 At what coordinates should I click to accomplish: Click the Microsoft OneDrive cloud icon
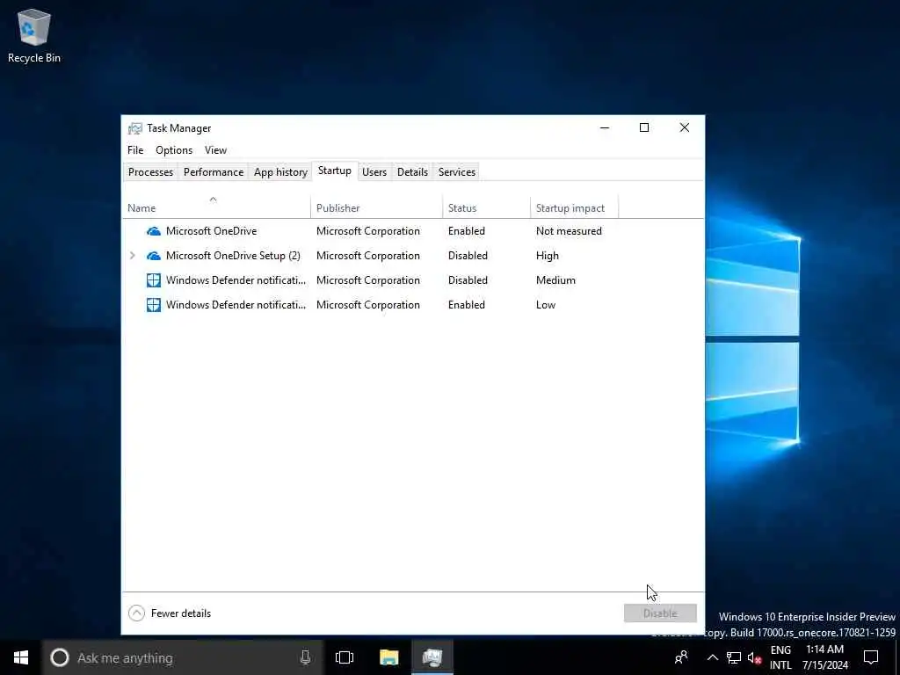153,231
